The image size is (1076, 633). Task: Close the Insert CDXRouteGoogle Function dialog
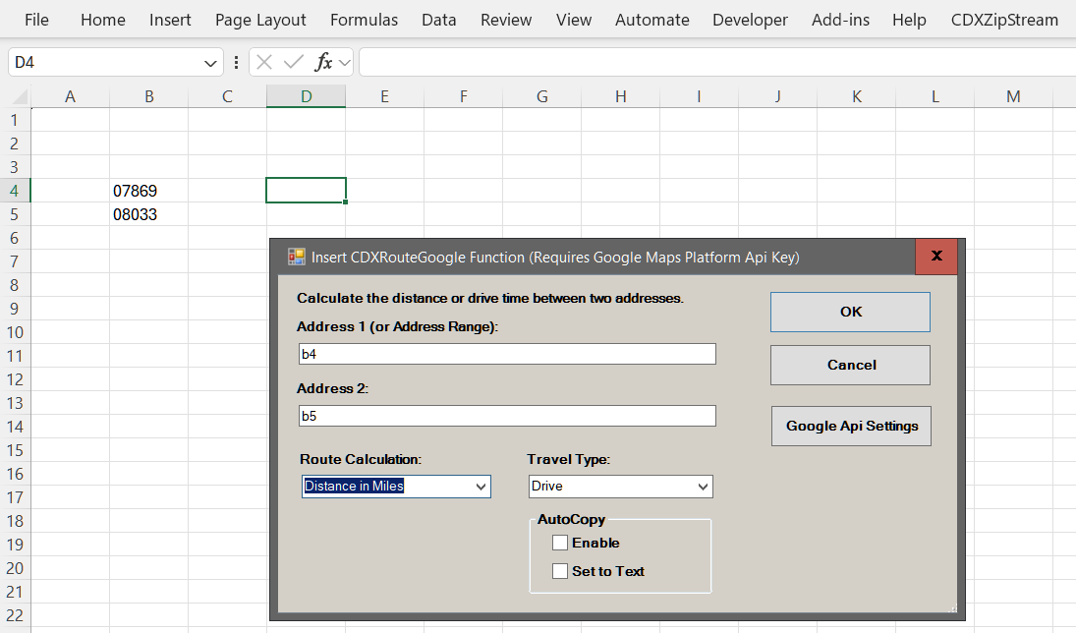936,257
